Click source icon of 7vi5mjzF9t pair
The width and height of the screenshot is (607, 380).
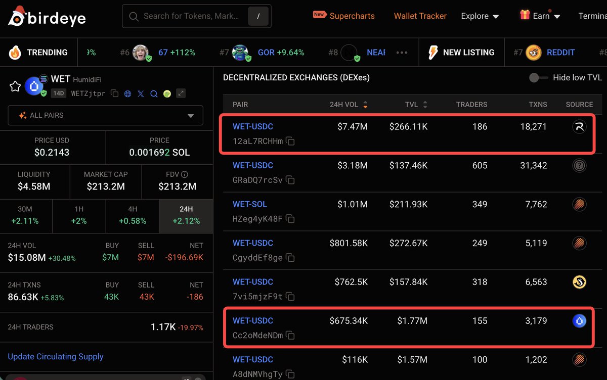(x=579, y=282)
